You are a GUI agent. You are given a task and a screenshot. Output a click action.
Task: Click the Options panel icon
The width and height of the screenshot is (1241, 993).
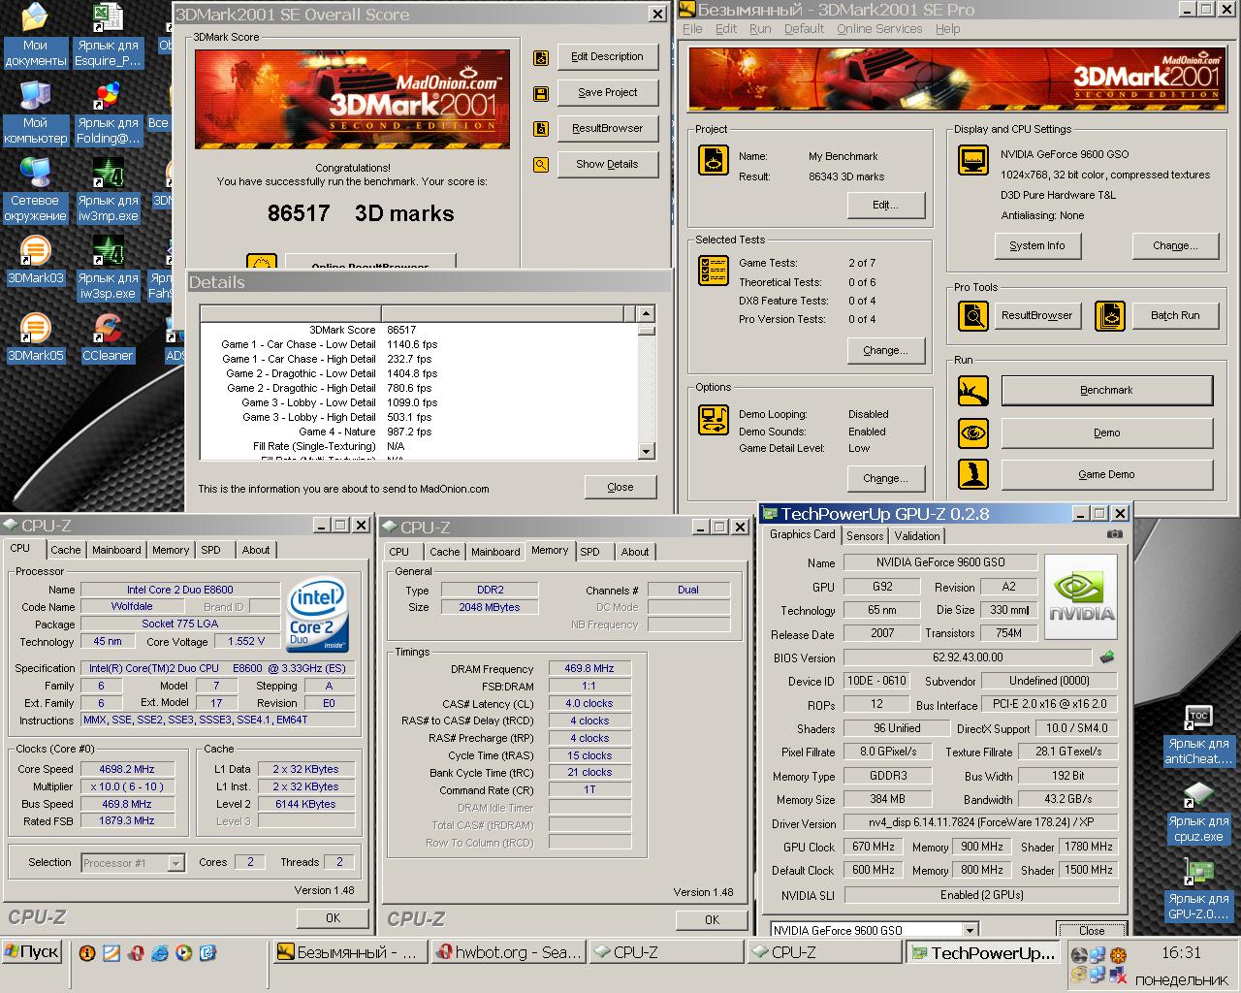pyautogui.click(x=714, y=420)
